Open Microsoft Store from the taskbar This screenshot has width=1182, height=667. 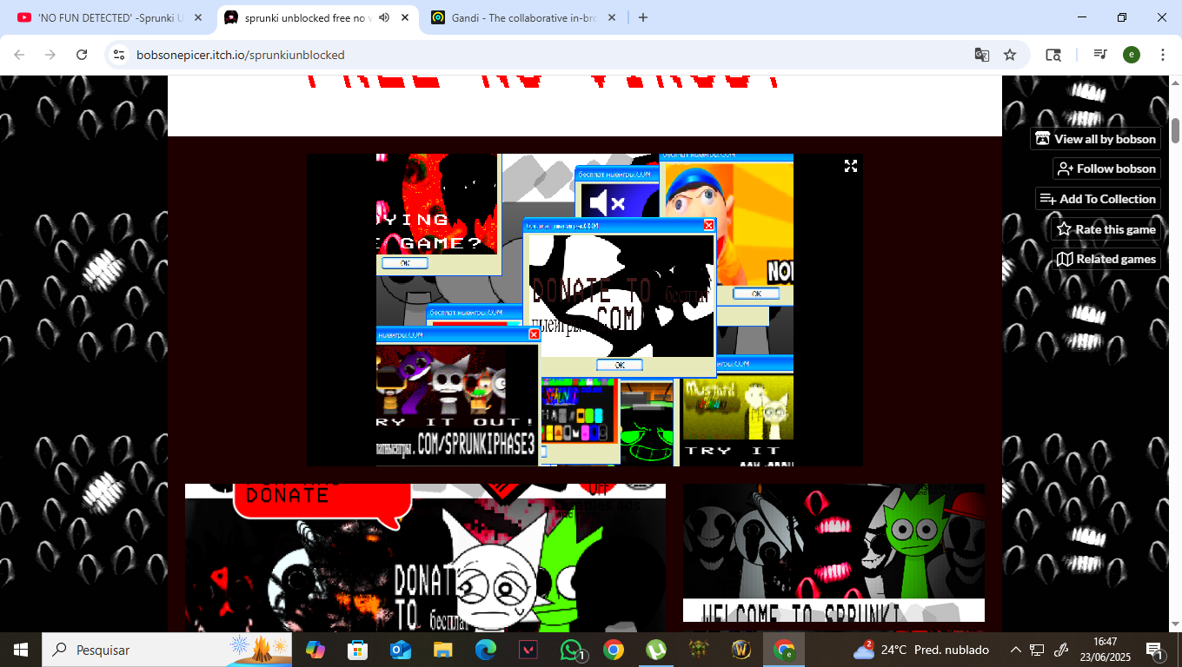click(x=358, y=650)
